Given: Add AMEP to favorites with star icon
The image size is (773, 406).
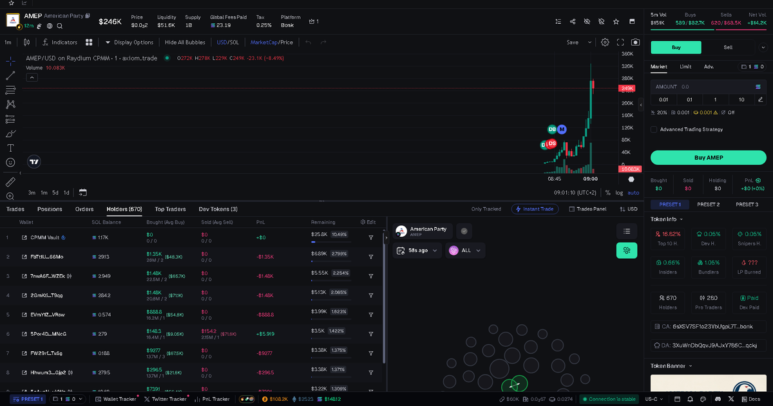Looking at the screenshot, I should coord(616,21).
